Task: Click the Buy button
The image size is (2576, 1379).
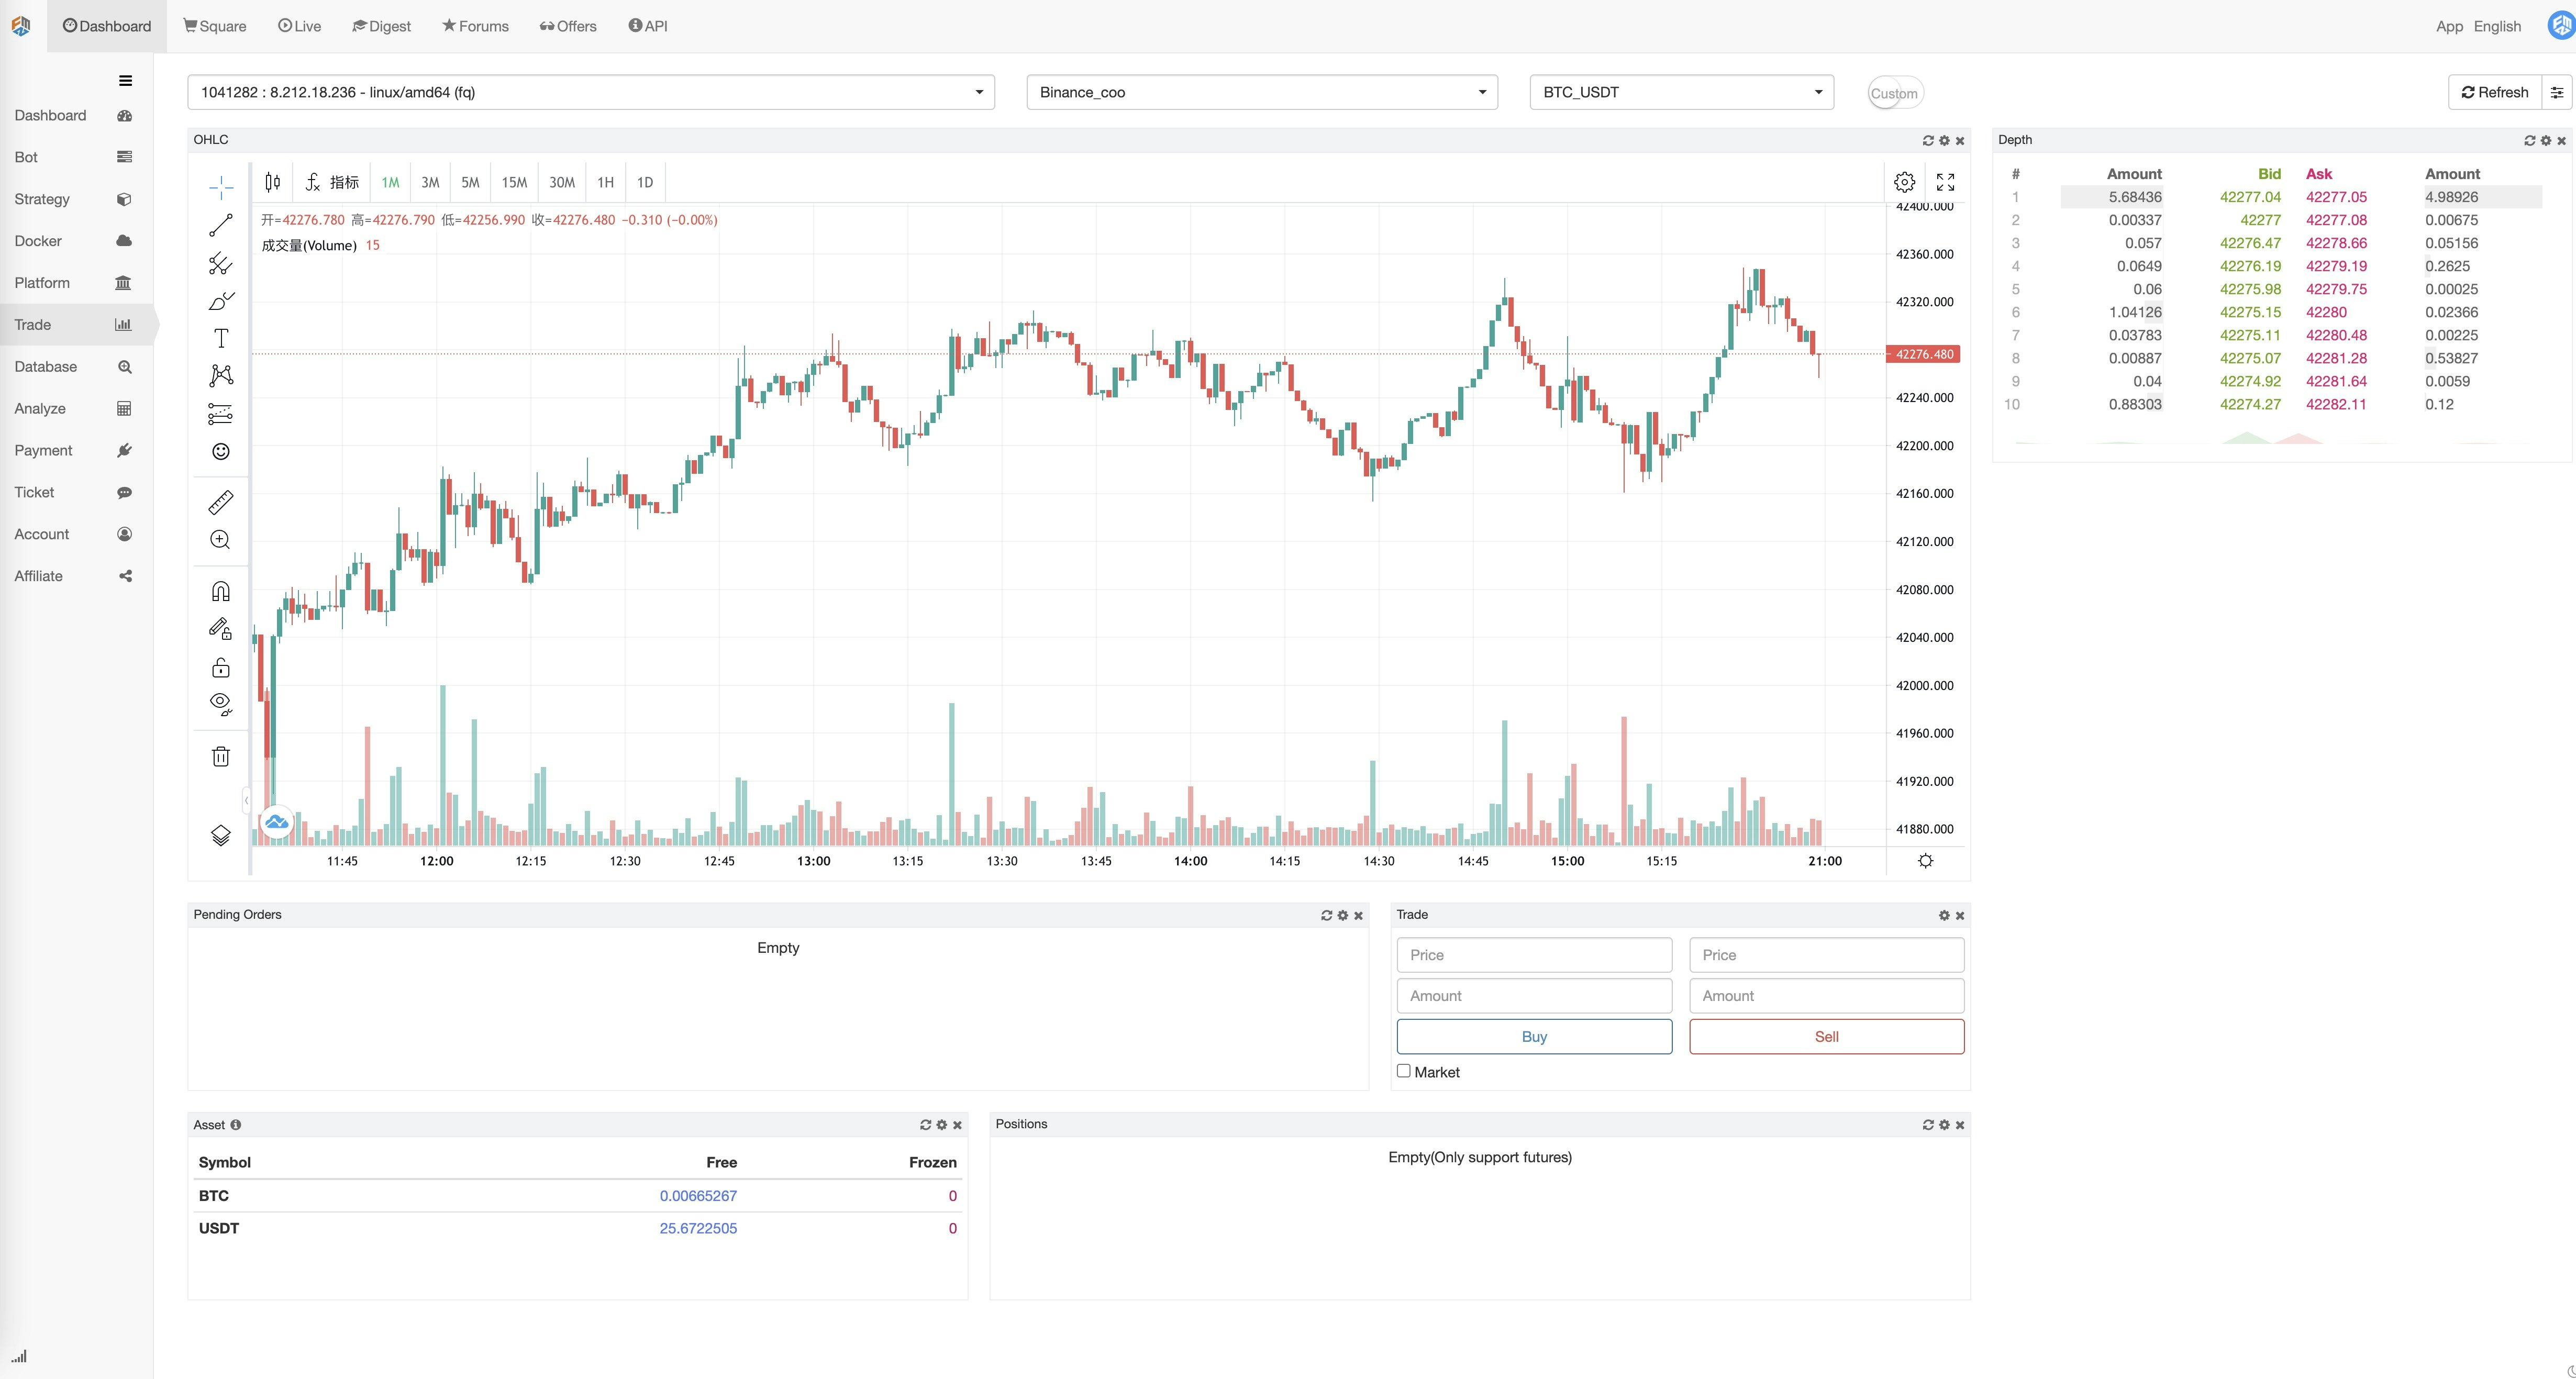Action: (1534, 1037)
